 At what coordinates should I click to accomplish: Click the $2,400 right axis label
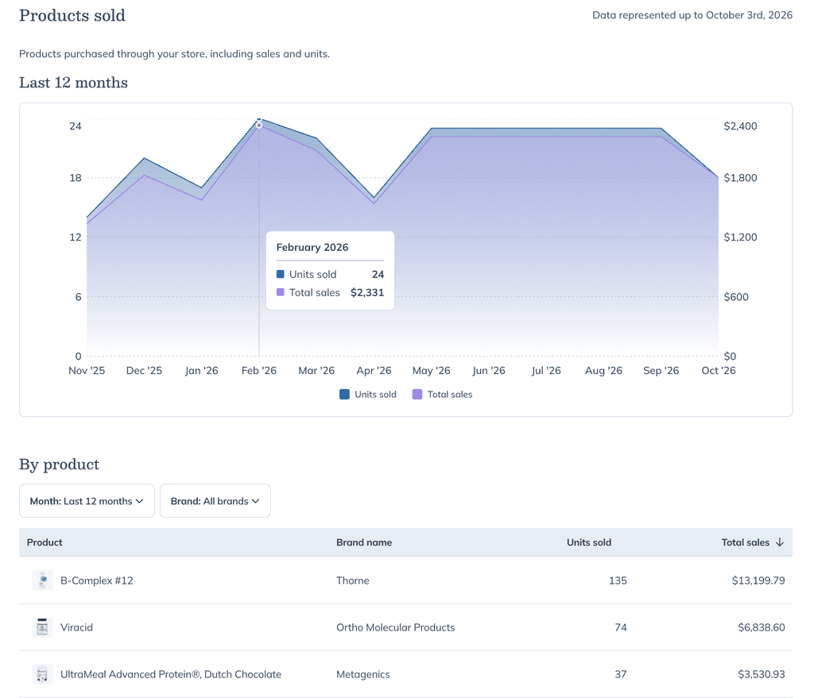(x=740, y=126)
